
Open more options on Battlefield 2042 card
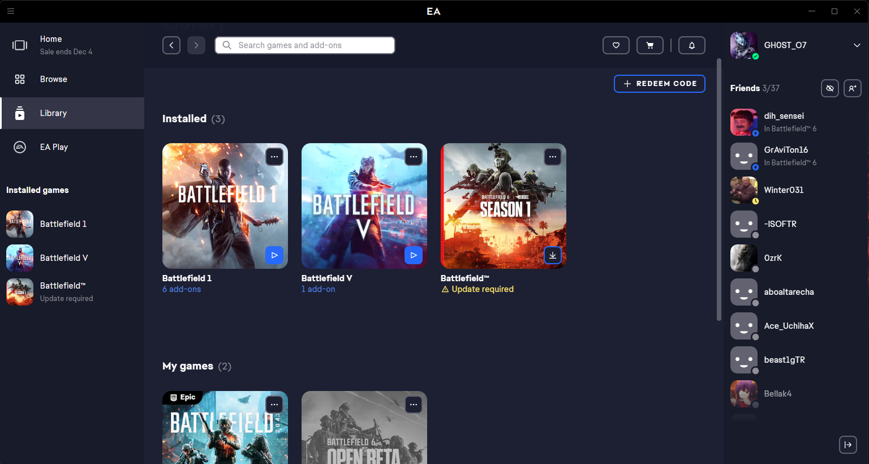coord(274,405)
